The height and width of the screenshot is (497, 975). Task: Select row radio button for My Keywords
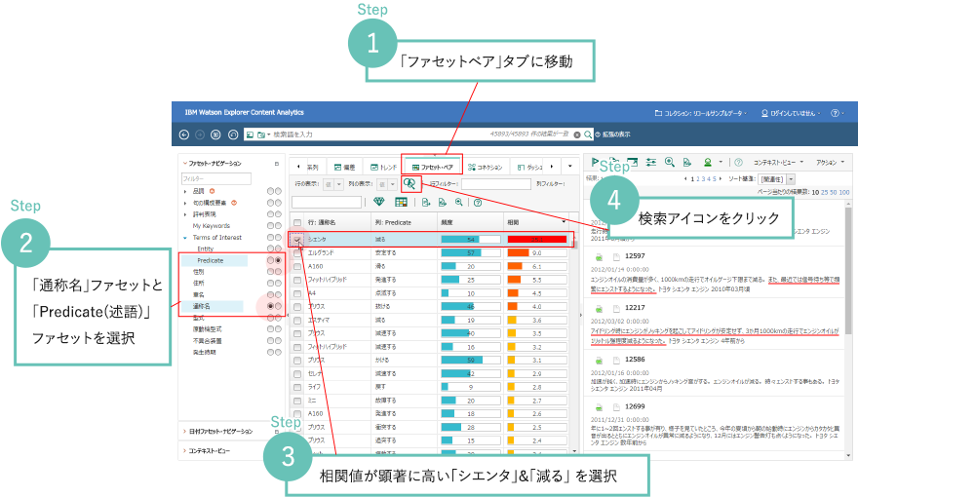pos(270,226)
